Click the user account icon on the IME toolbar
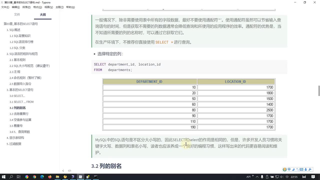The height and width of the screenshot is (180, 320). 305,169
